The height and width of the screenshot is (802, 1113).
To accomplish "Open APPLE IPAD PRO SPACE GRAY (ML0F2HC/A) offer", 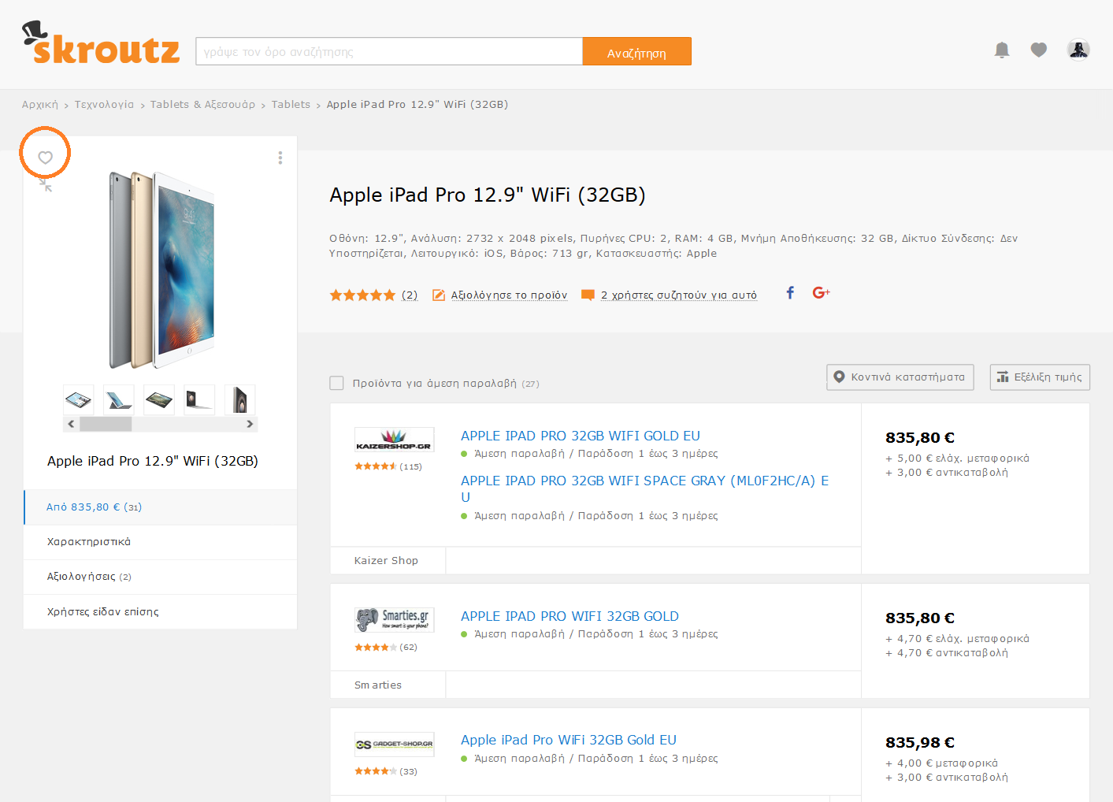I will [644, 488].
